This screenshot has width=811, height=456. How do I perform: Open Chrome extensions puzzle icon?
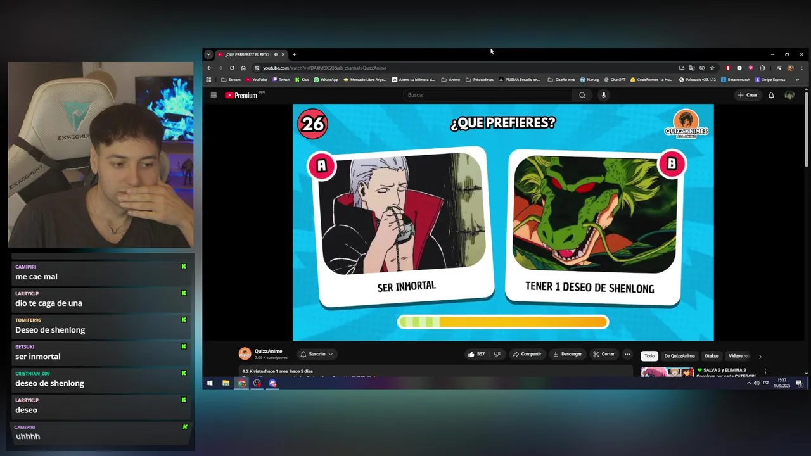762,68
